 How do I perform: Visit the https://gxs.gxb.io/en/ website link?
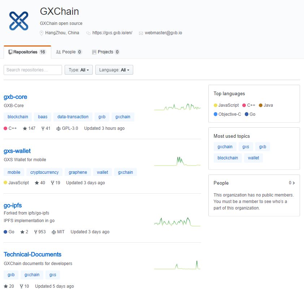coord(112,33)
